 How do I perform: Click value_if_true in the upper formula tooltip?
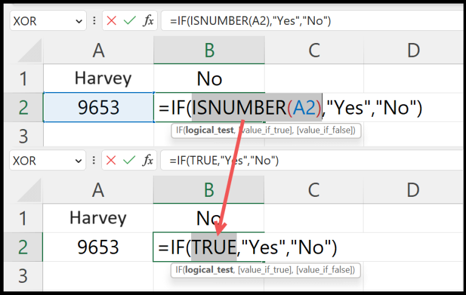click(x=265, y=130)
